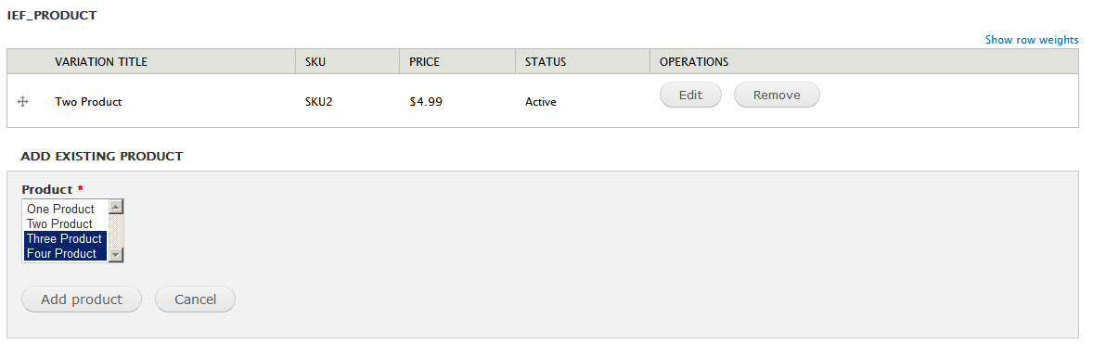Click the Price column header
This screenshot has height=344, width=1093.
coord(425,62)
